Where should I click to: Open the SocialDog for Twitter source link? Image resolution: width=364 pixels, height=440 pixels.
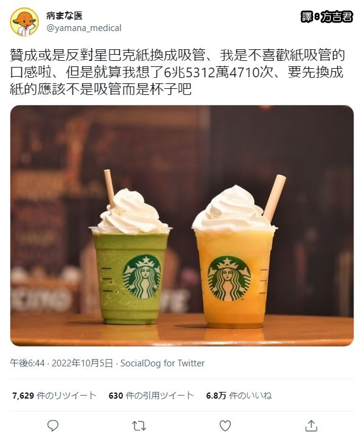point(163,363)
